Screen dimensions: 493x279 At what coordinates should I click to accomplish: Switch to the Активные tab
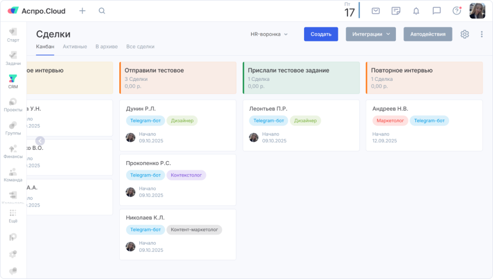75,47
